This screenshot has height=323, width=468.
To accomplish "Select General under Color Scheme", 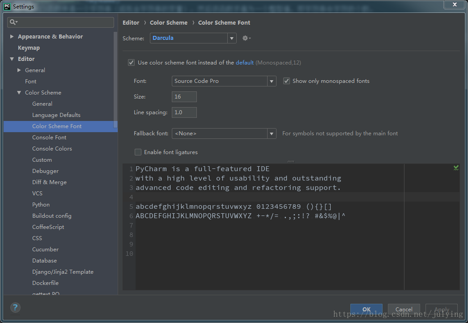I will (x=42, y=103).
